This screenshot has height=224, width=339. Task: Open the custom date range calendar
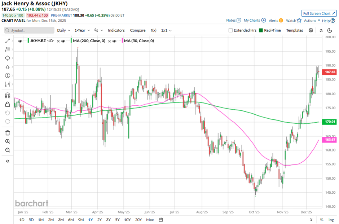coord(160,220)
